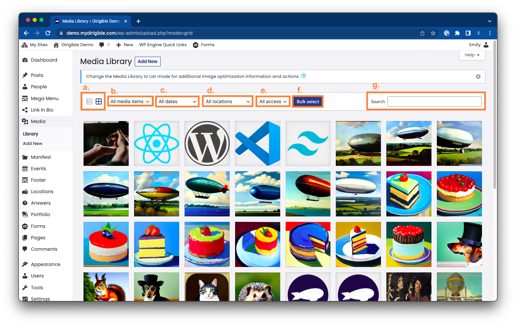This screenshot has height=326, width=516.
Task: Open the All locations filter dropdown
Action: pyautogui.click(x=228, y=101)
